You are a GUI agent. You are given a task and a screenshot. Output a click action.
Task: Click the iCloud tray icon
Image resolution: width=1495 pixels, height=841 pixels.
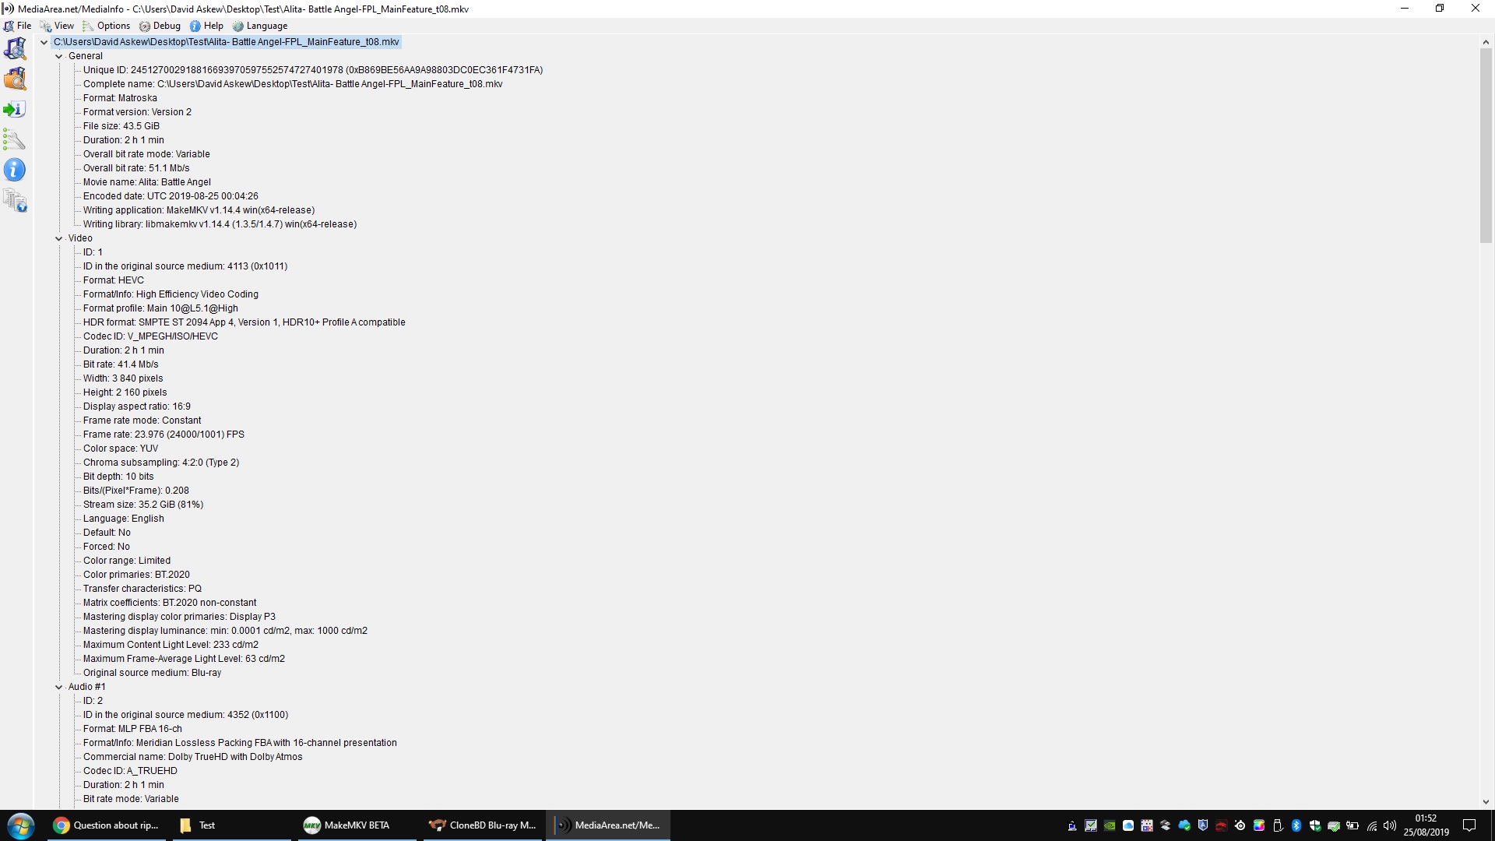pos(1128,825)
